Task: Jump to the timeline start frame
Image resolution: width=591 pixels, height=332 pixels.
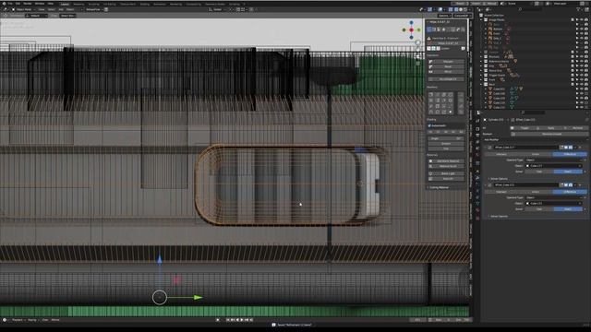Action: coord(228,320)
